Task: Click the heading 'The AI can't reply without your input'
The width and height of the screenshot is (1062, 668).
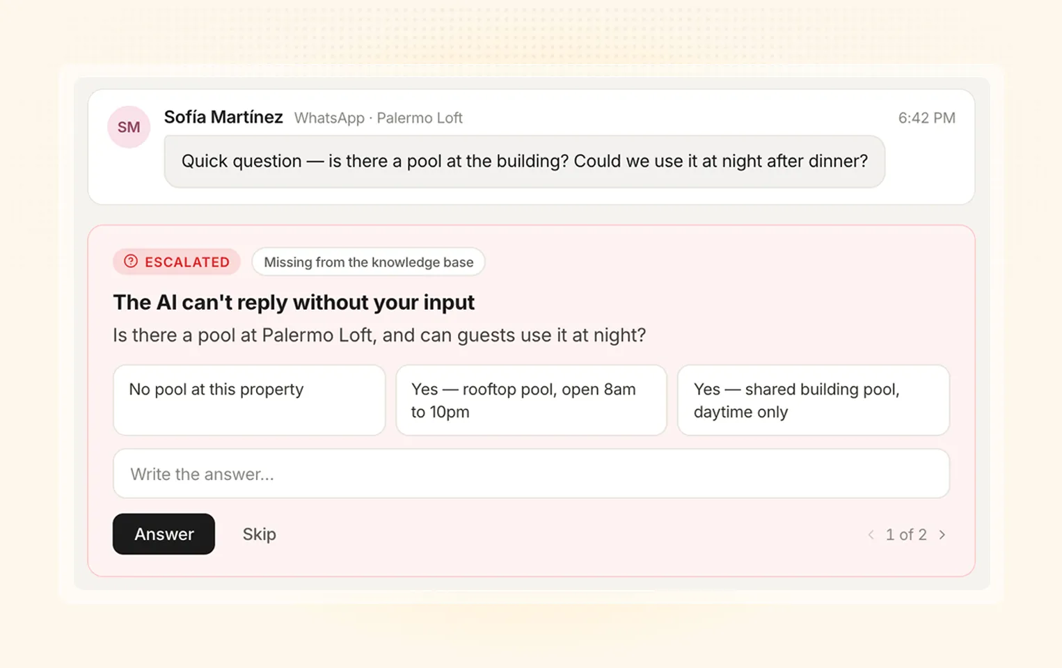Action: tap(294, 303)
